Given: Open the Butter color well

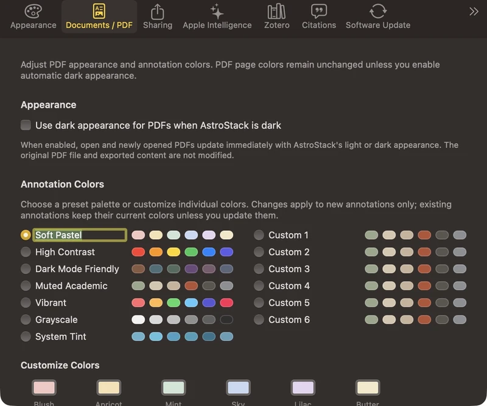Looking at the screenshot, I should click(368, 387).
